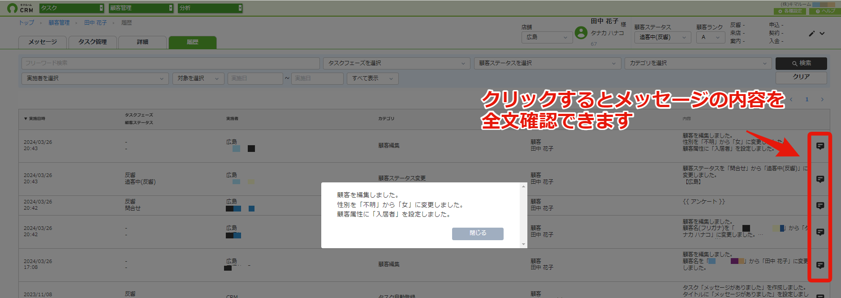
Task: Open すべて表示 filter dropdown
Action: (373, 78)
